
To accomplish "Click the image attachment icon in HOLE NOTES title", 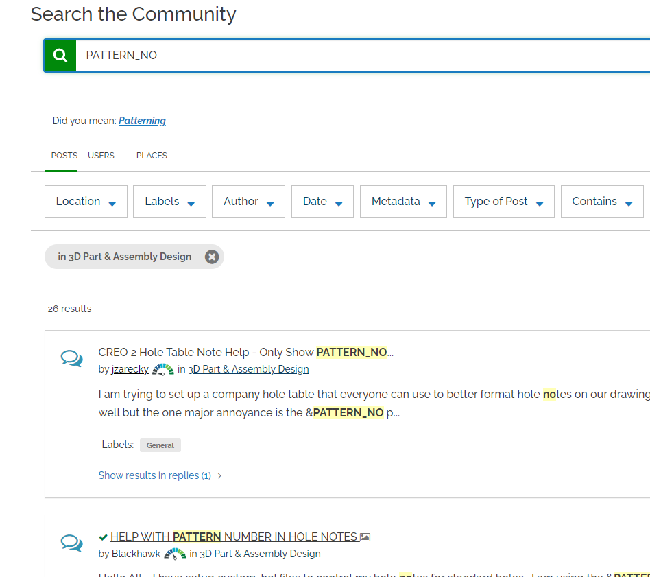I will pyautogui.click(x=364, y=537).
